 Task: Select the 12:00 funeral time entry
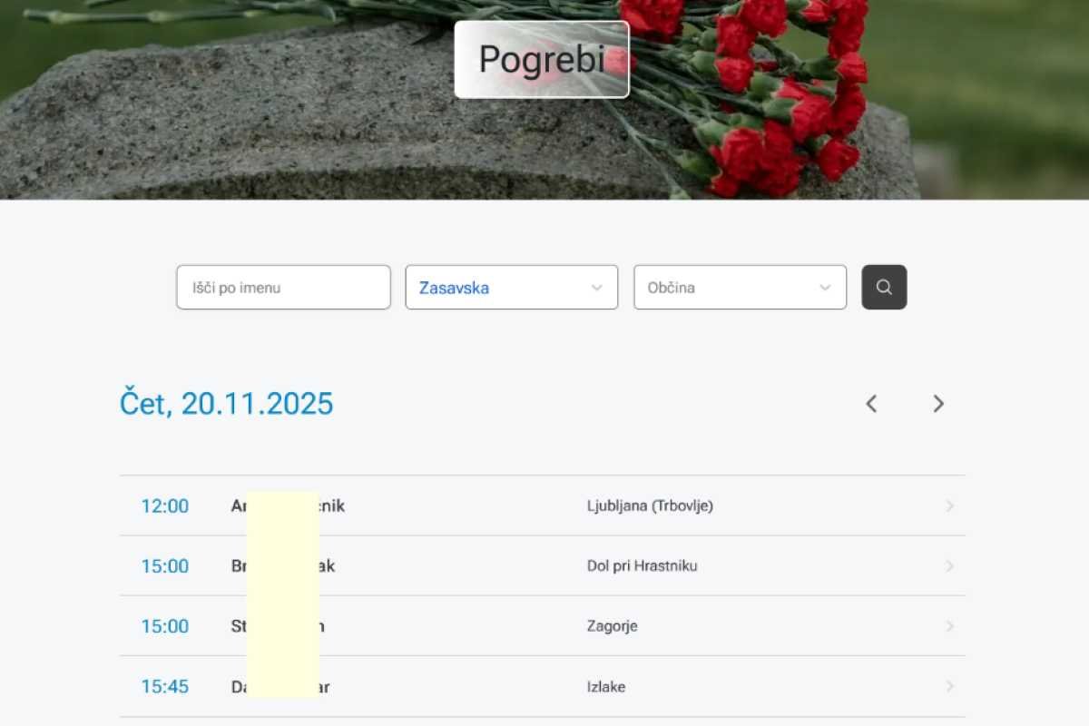click(165, 506)
